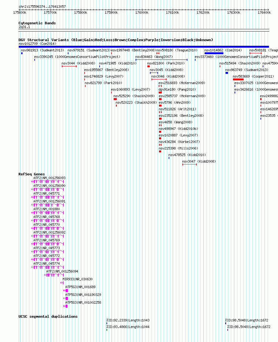
Task: Select esv3307025 variant label
Action: tap(256, 83)
